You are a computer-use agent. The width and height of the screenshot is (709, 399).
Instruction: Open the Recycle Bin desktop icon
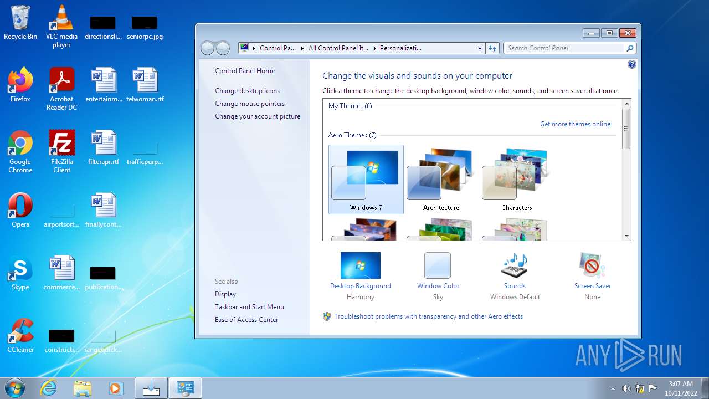(20, 23)
